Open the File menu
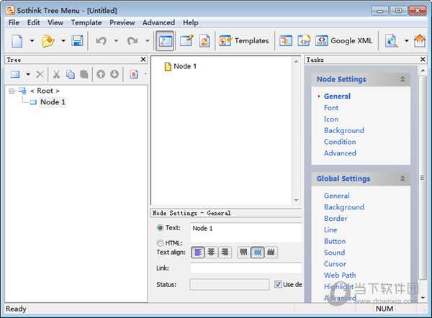The height and width of the screenshot is (318, 432). (x=14, y=22)
